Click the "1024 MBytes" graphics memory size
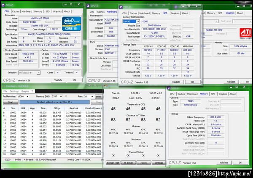 coord(240,46)
